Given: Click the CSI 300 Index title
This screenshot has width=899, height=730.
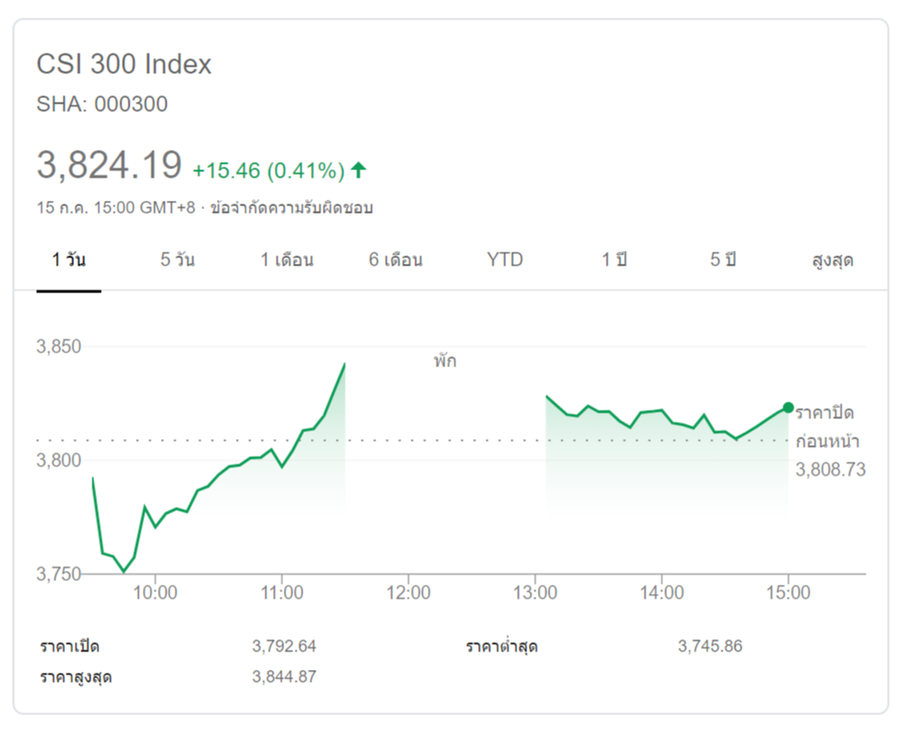Looking at the screenshot, I should (124, 65).
